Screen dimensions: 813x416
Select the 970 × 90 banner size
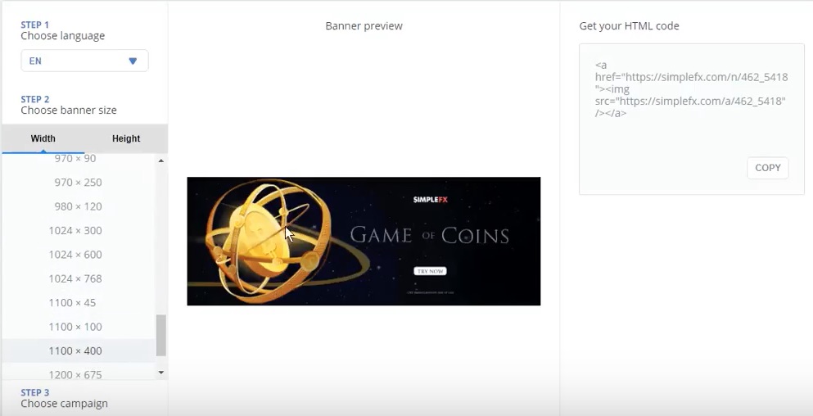coord(75,159)
